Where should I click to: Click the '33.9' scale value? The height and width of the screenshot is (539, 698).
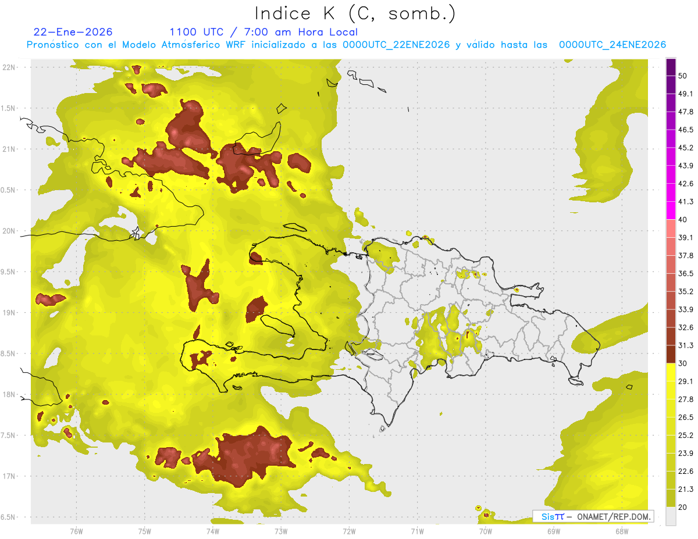tap(686, 309)
